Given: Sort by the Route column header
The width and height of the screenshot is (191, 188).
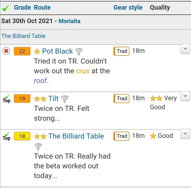Looking at the screenshot, I should pyautogui.click(x=42, y=8).
